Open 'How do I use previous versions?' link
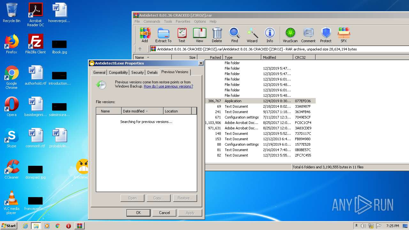The height and width of the screenshot is (230, 409). [x=168, y=86]
